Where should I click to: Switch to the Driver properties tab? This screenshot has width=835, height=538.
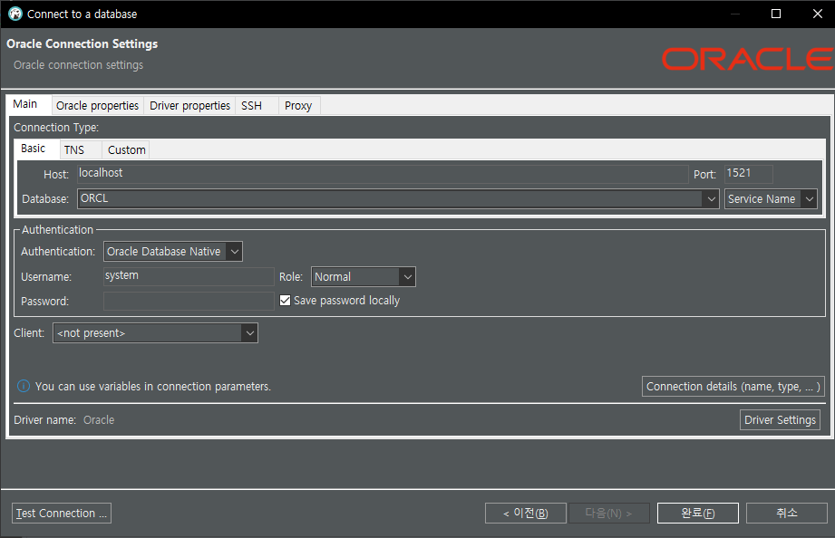click(189, 105)
